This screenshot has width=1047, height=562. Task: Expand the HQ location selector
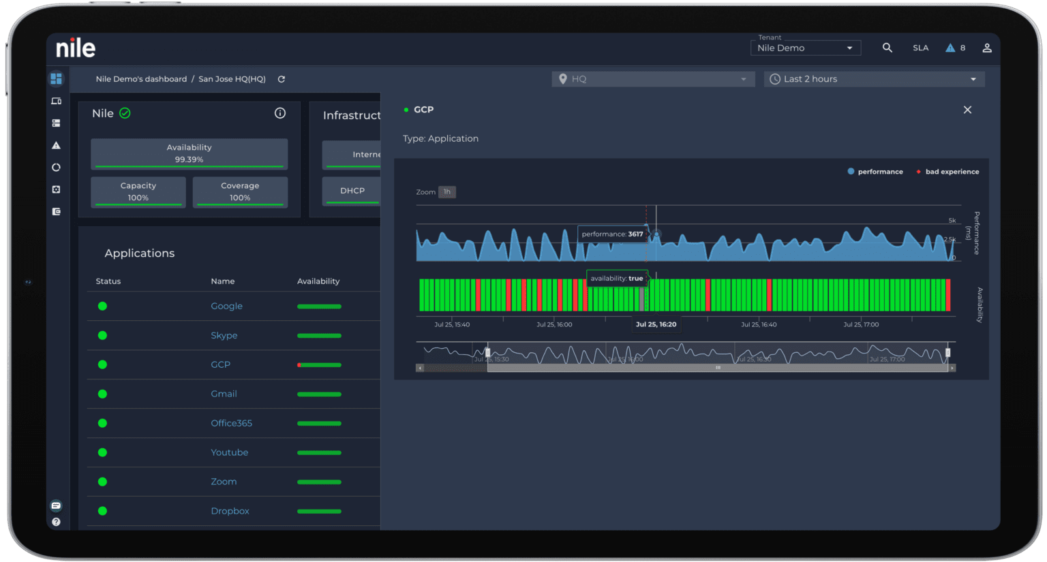click(652, 78)
